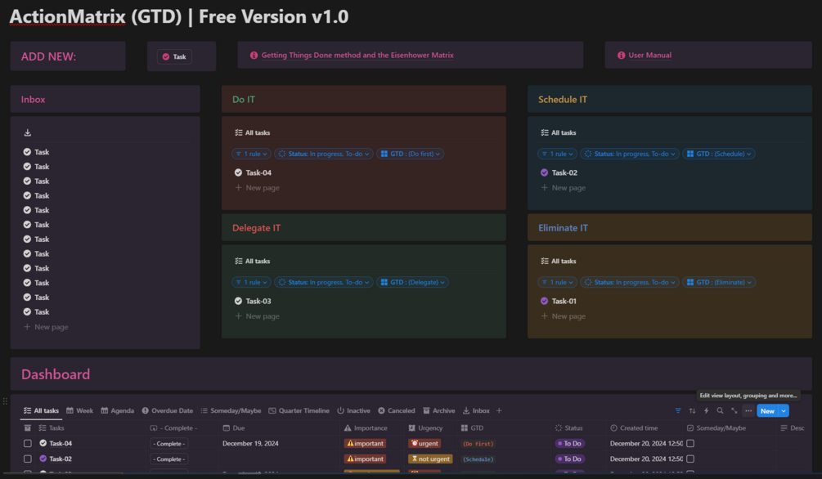This screenshot has height=479, width=822.
Task: Open the Status filter dropdown in Do IT
Action: (x=323, y=154)
